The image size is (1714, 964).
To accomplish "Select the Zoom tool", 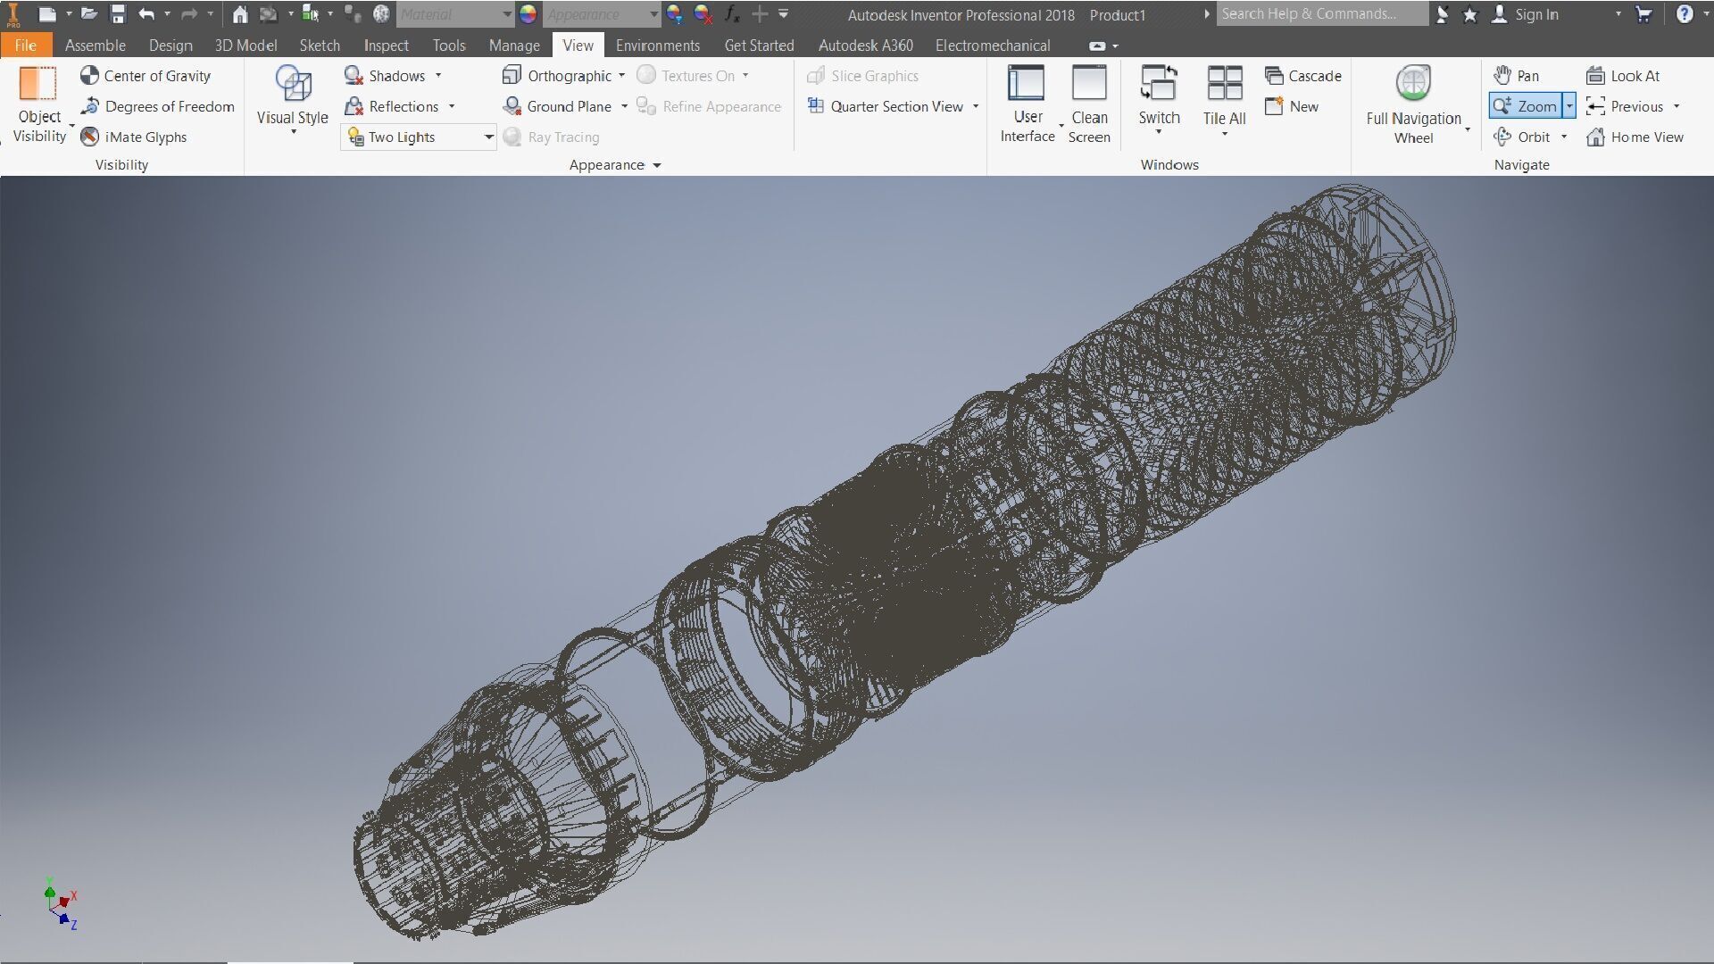I will click(1525, 106).
